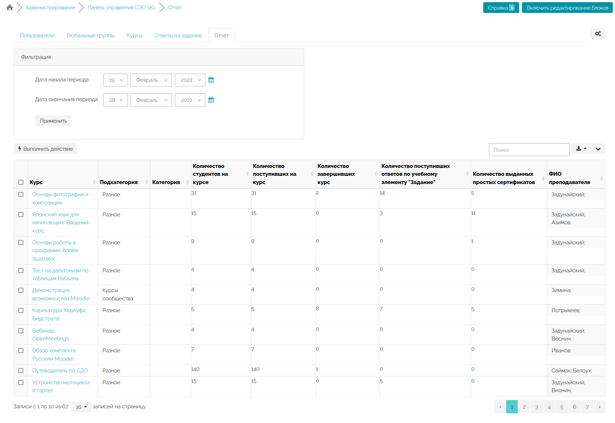The height and width of the screenshot is (423, 615).
Task: Open start date day dropdown (19)
Action: (115, 80)
